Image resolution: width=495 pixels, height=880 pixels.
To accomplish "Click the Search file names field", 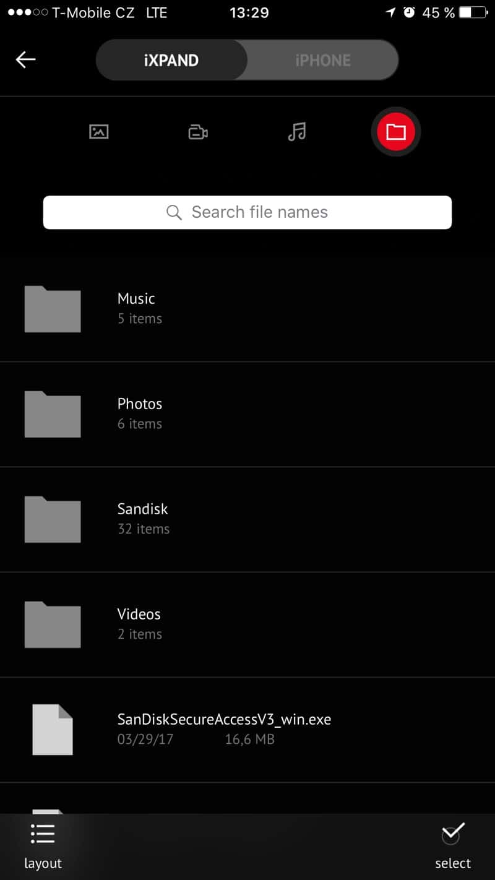I will pos(247,212).
